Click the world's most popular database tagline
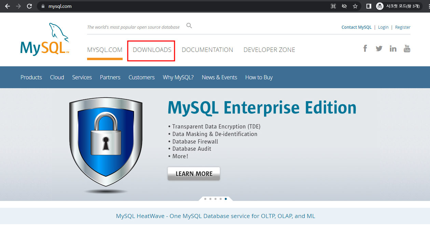430x230 pixels. click(133, 27)
